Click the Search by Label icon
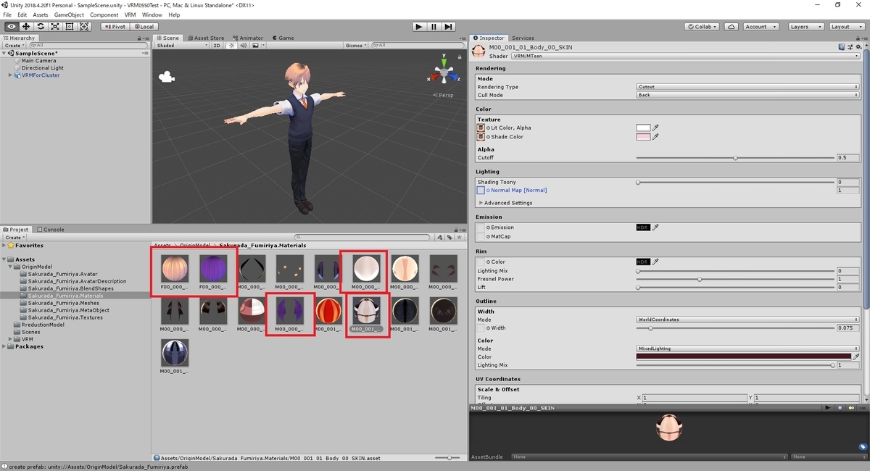The height and width of the screenshot is (471, 870). click(x=449, y=237)
